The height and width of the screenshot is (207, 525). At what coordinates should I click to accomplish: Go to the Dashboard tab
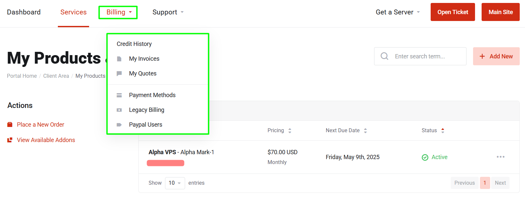(24, 12)
